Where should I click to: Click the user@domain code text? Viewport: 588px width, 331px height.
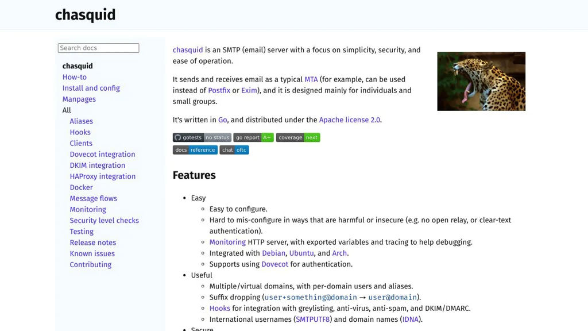[x=392, y=298]
